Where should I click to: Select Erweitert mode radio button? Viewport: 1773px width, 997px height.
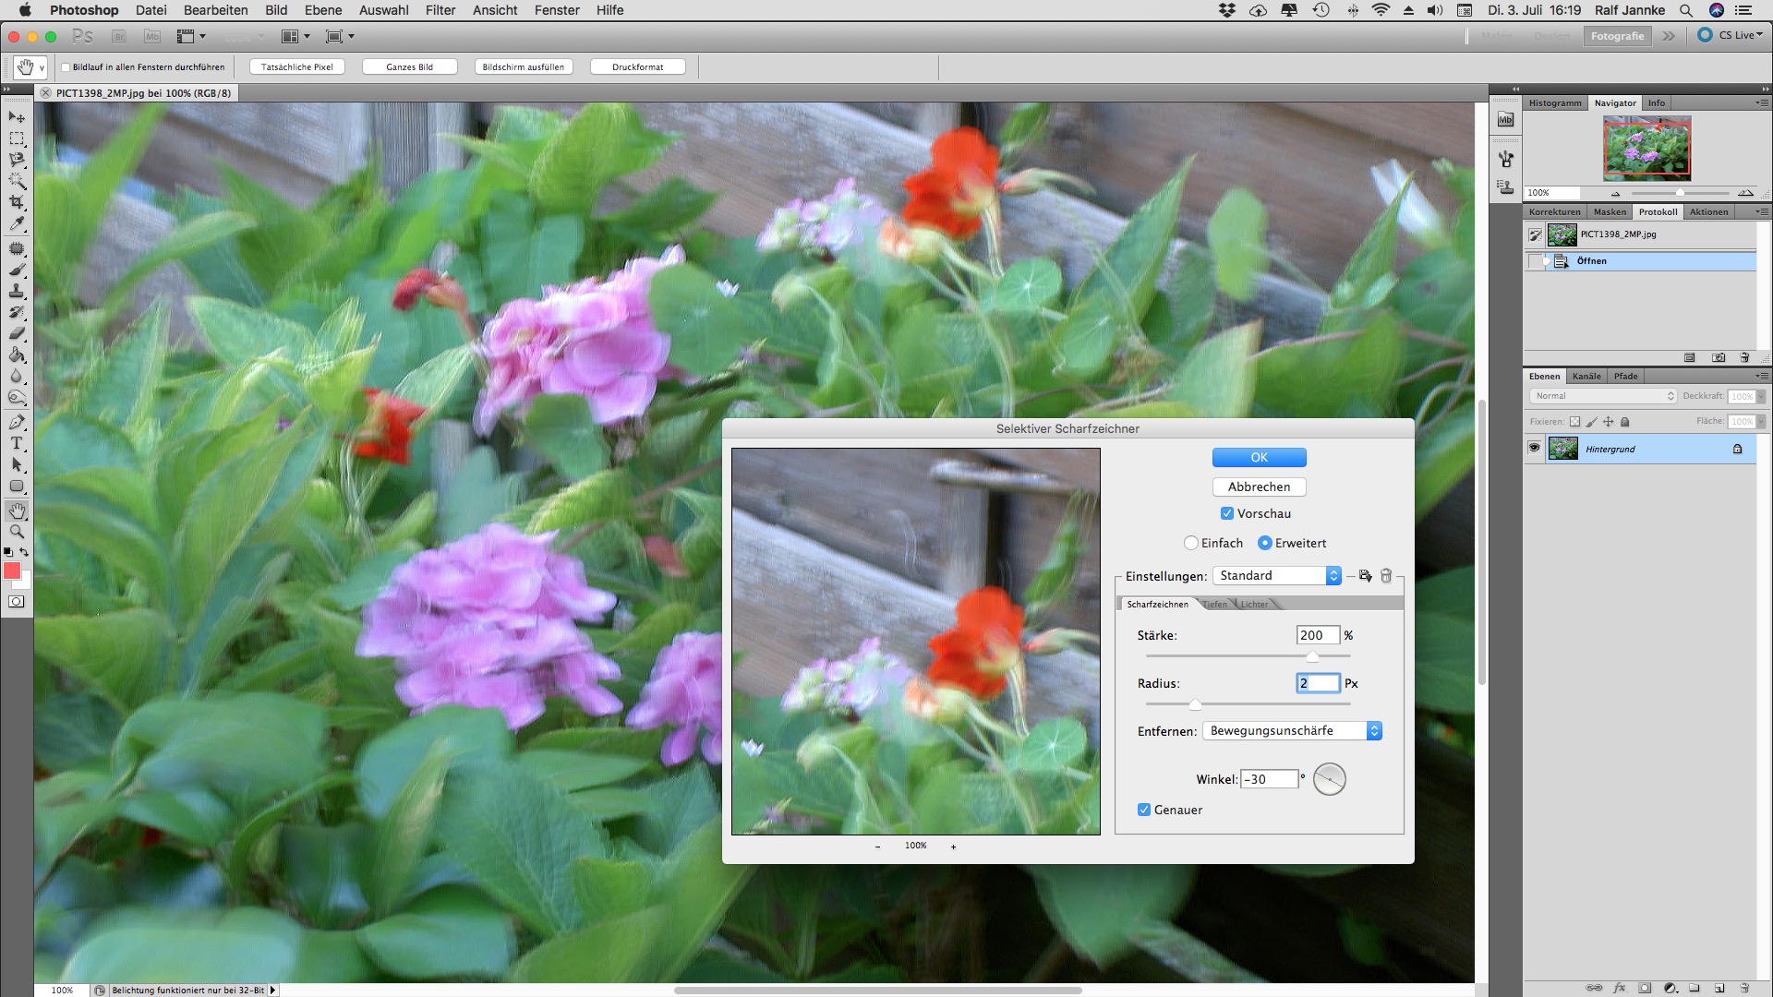click(x=1265, y=543)
